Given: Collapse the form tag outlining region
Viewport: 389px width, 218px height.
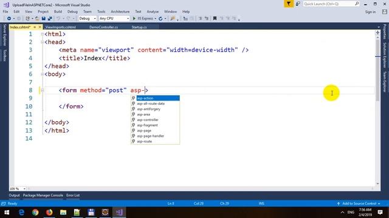Looking at the screenshot, I should tap(42, 90).
